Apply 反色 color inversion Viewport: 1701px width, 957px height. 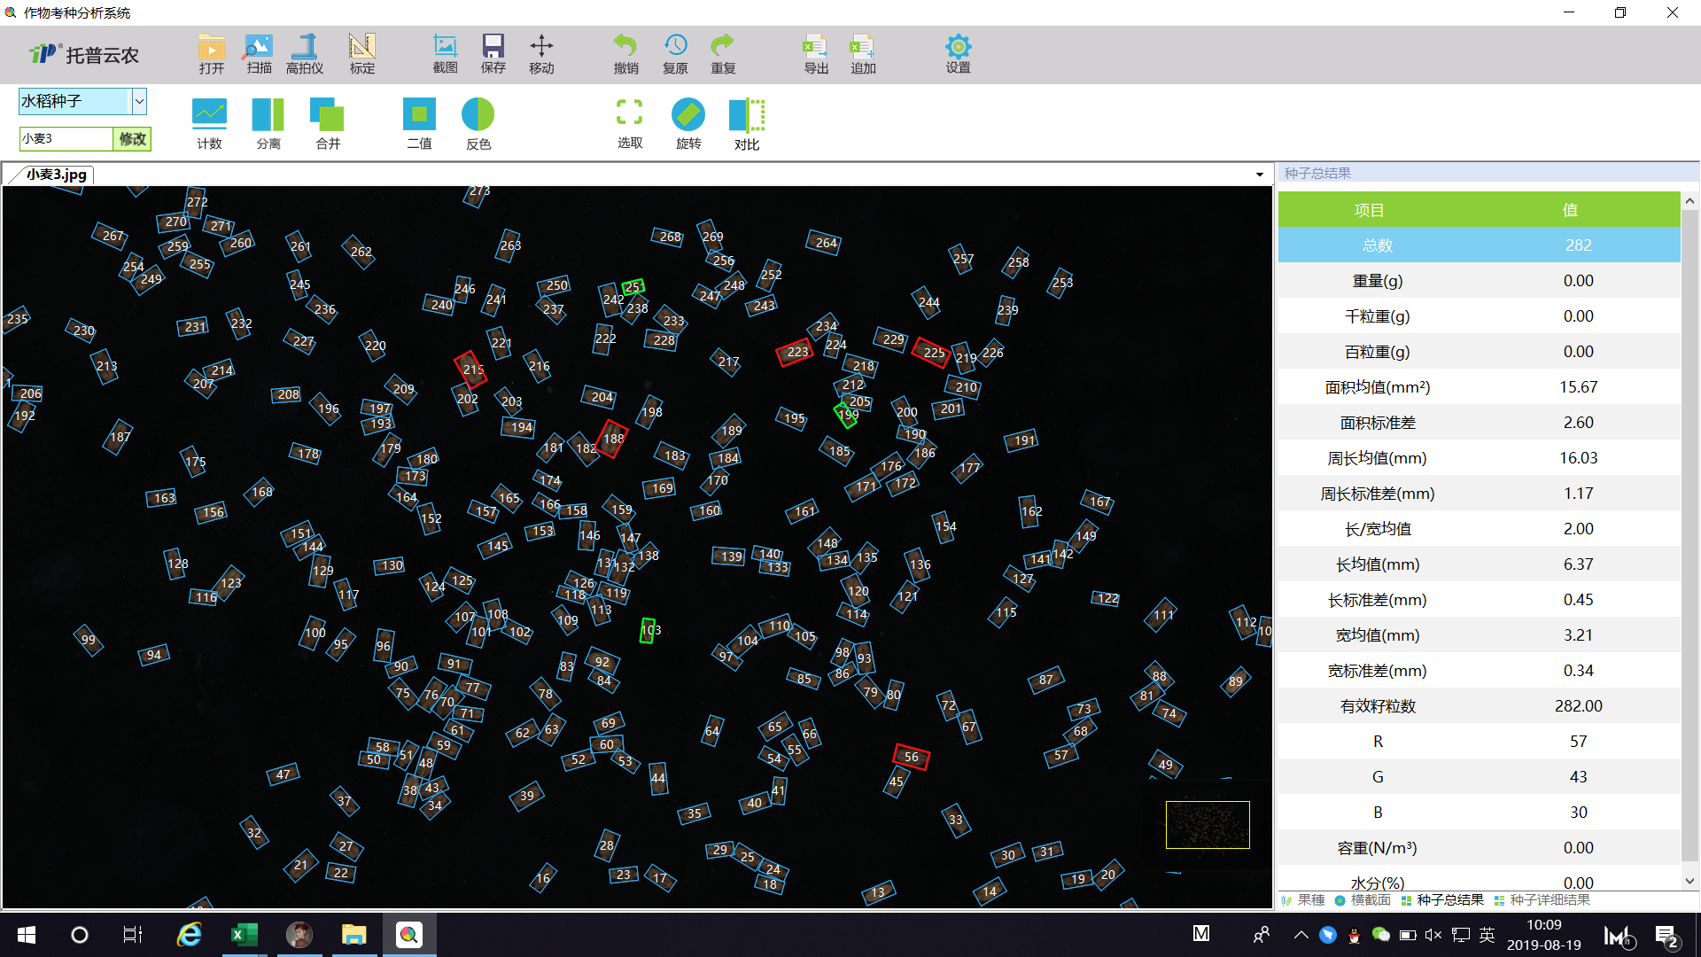click(x=478, y=124)
